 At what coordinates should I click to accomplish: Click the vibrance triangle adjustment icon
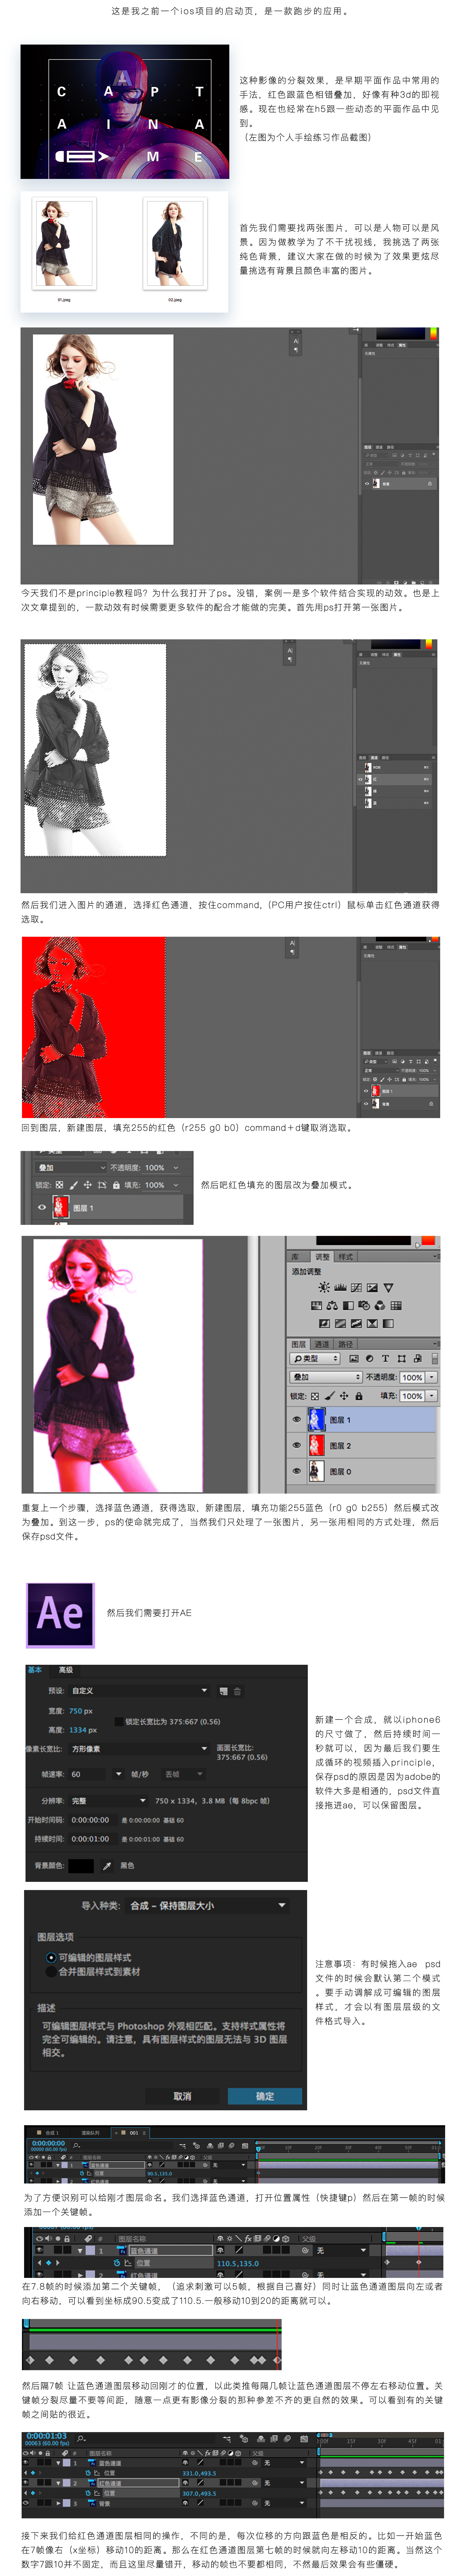tap(388, 1287)
